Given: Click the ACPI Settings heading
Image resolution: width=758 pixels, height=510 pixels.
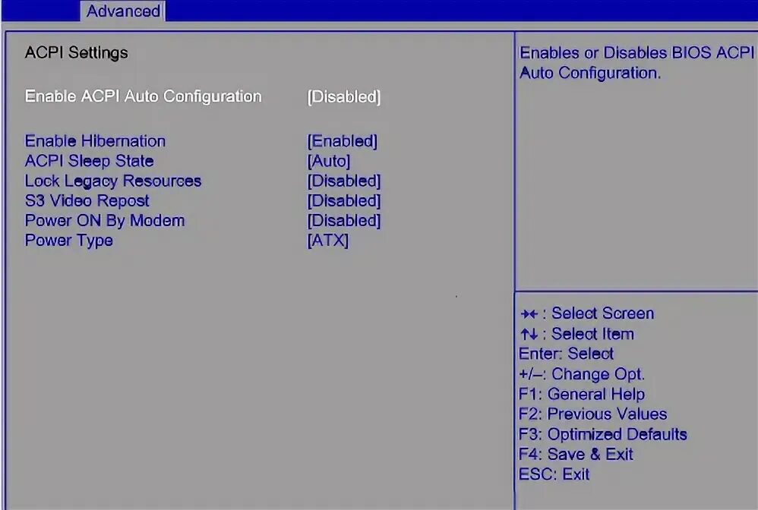Looking at the screenshot, I should pyautogui.click(x=77, y=52).
